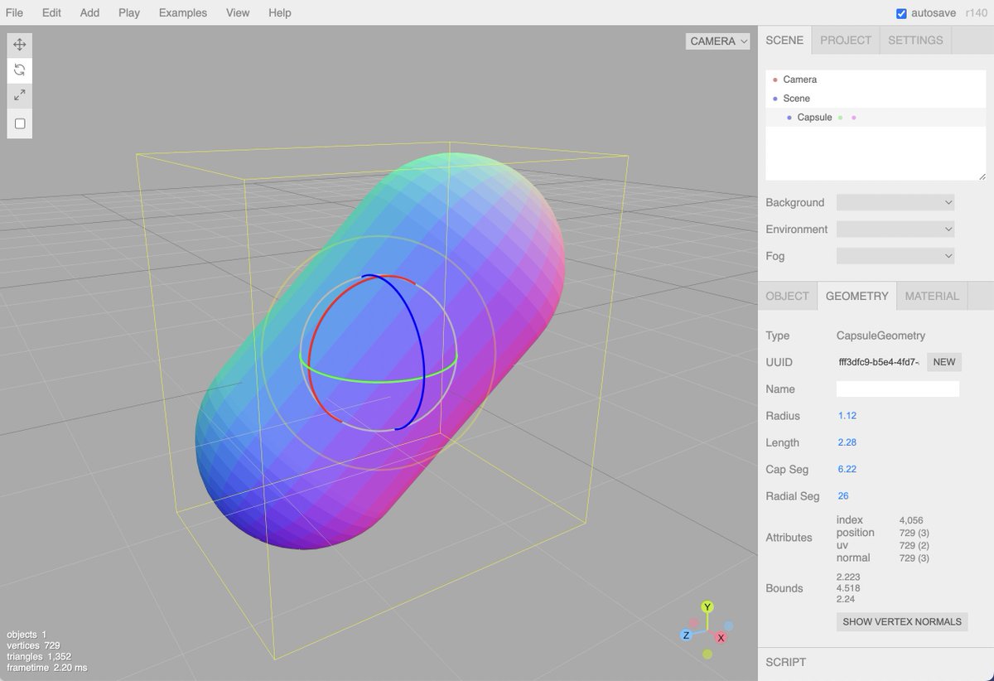Open the Edit menu

(x=51, y=12)
